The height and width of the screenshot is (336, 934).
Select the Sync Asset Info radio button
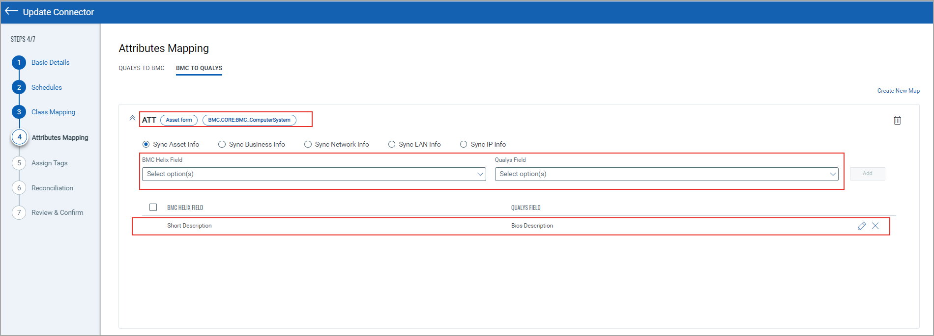(146, 144)
